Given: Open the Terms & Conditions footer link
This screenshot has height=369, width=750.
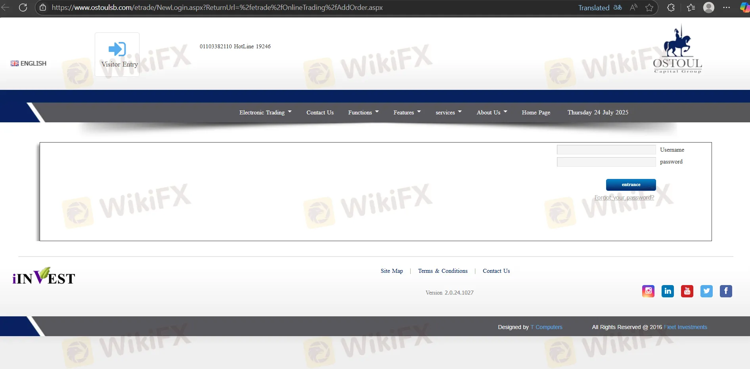Looking at the screenshot, I should pyautogui.click(x=443, y=271).
